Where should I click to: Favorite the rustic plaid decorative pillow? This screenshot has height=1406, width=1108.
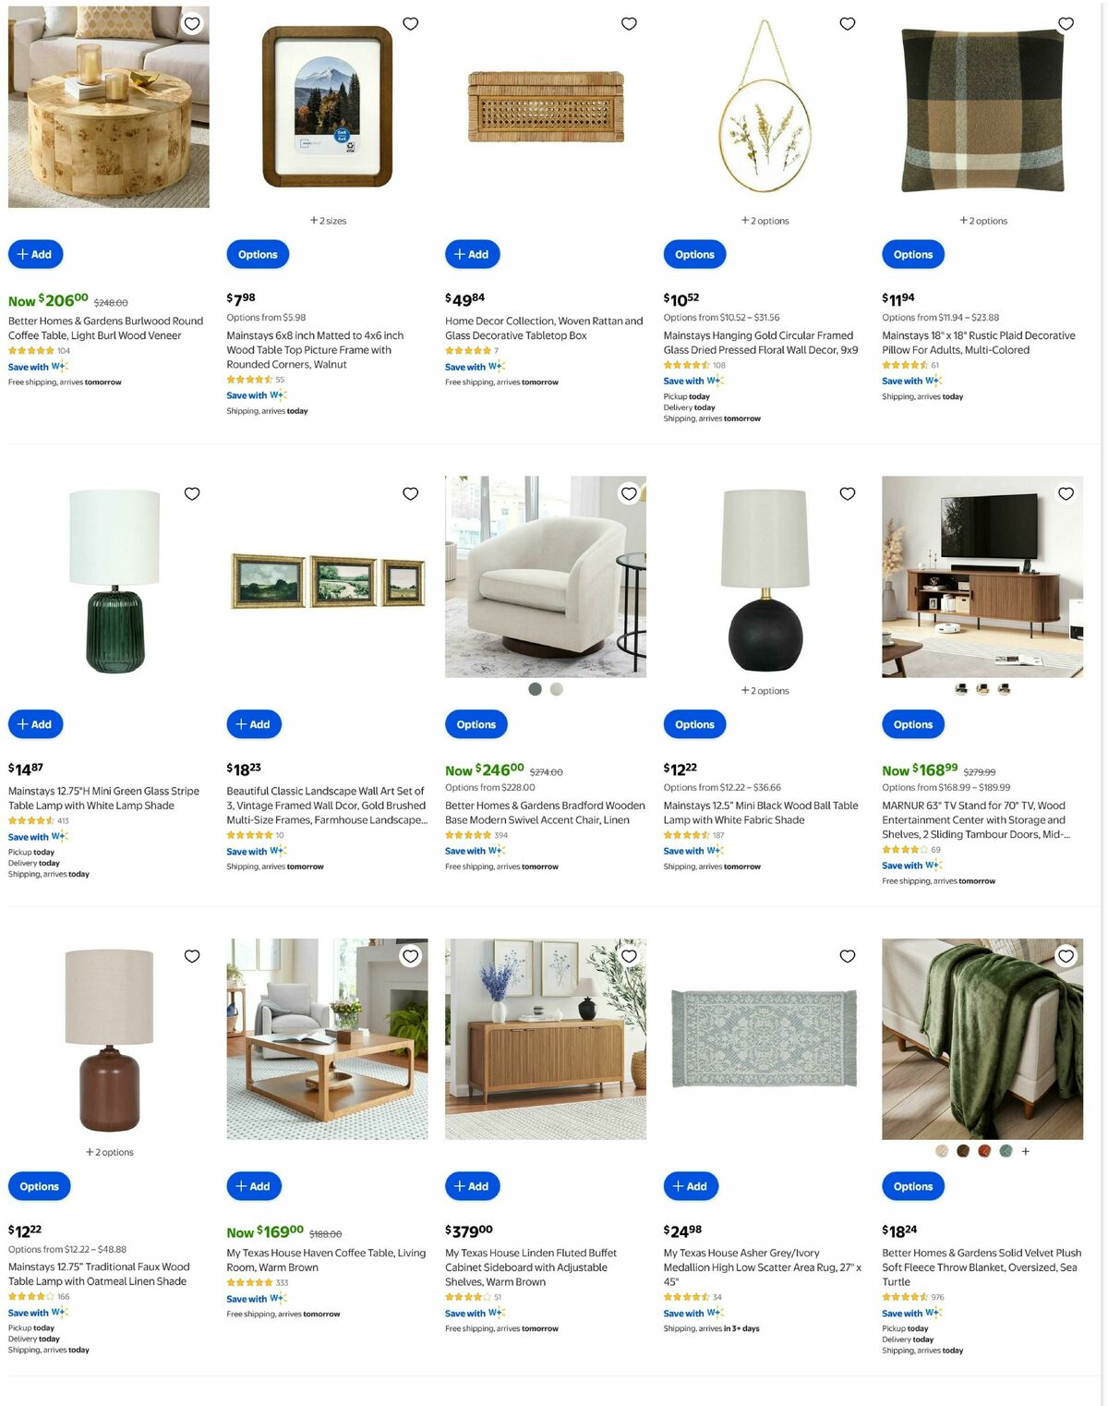pos(1066,24)
